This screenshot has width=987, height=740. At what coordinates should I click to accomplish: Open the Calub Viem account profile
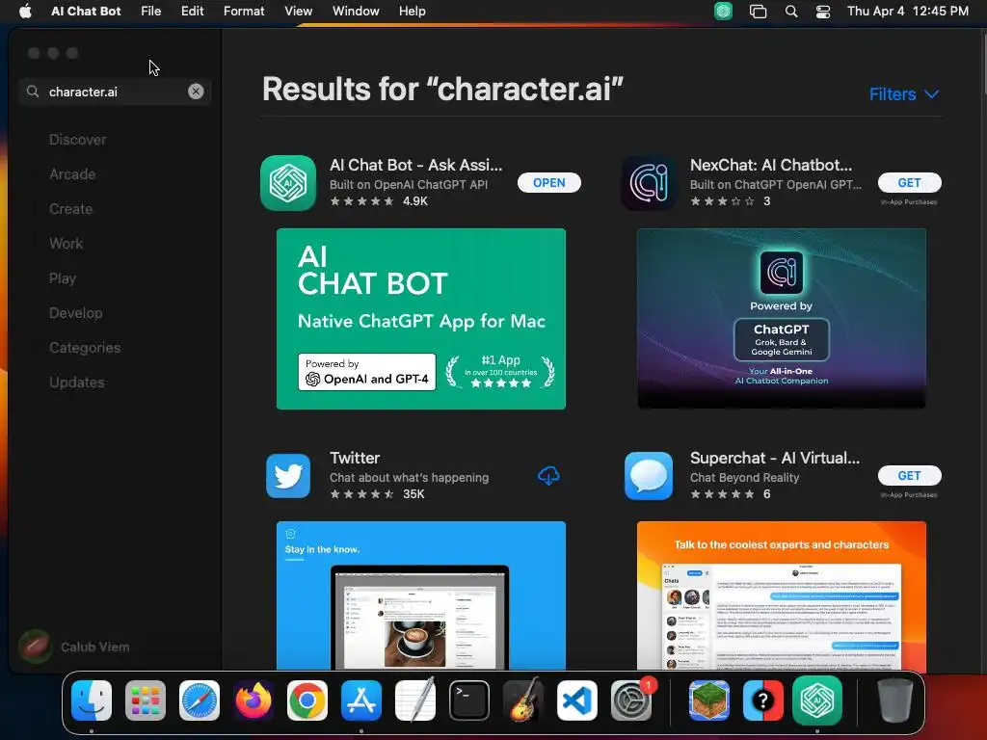(x=74, y=647)
